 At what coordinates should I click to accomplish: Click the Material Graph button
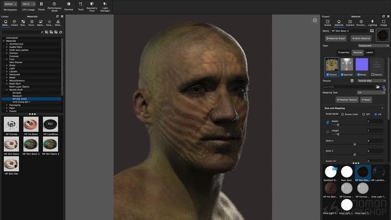(336, 38)
